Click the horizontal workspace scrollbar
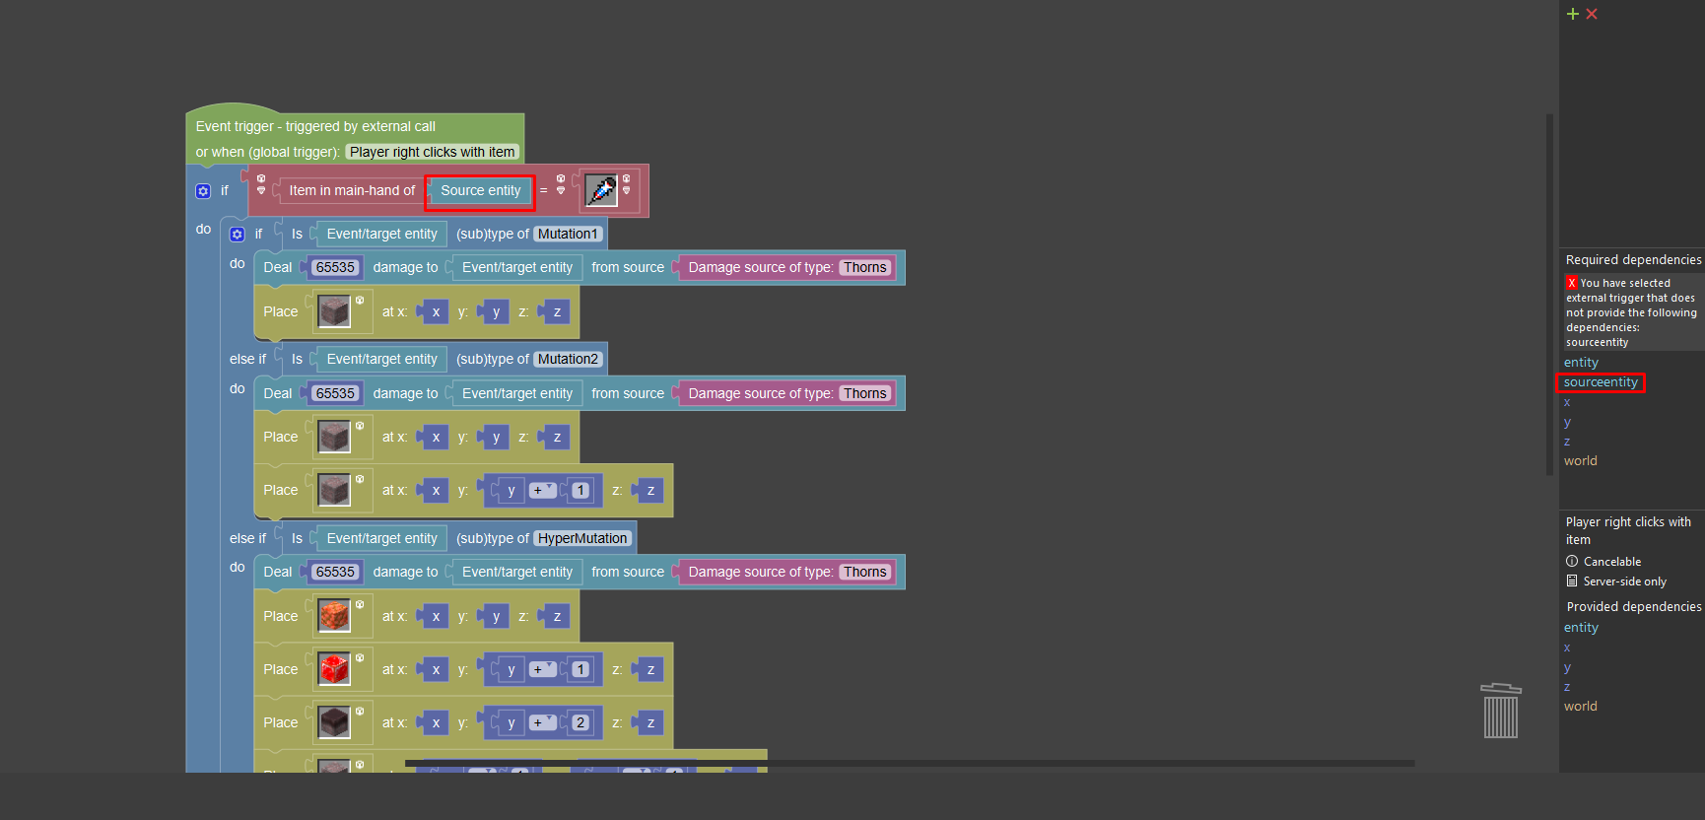 [x=910, y=763]
